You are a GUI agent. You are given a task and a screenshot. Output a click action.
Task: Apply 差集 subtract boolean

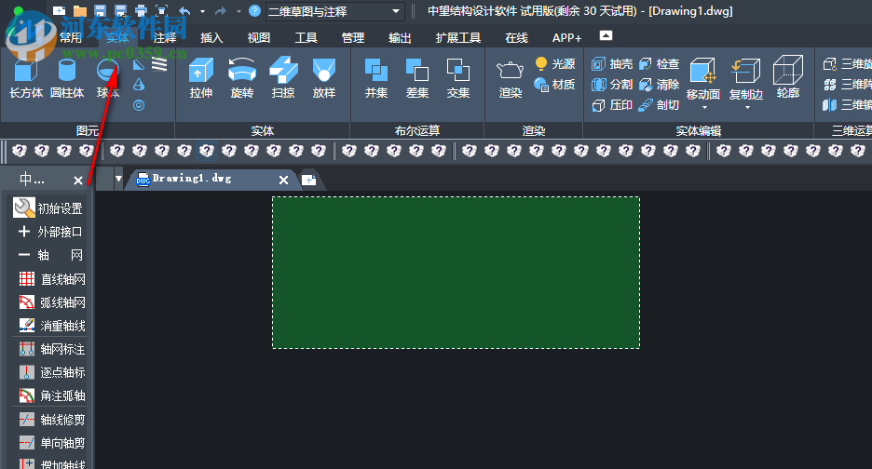tap(417, 78)
